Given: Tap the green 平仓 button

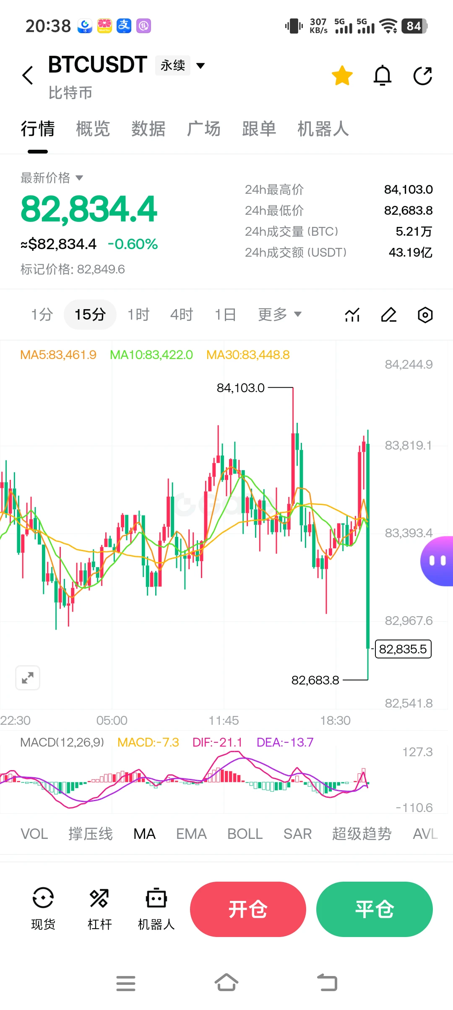Looking at the screenshot, I should (375, 909).
